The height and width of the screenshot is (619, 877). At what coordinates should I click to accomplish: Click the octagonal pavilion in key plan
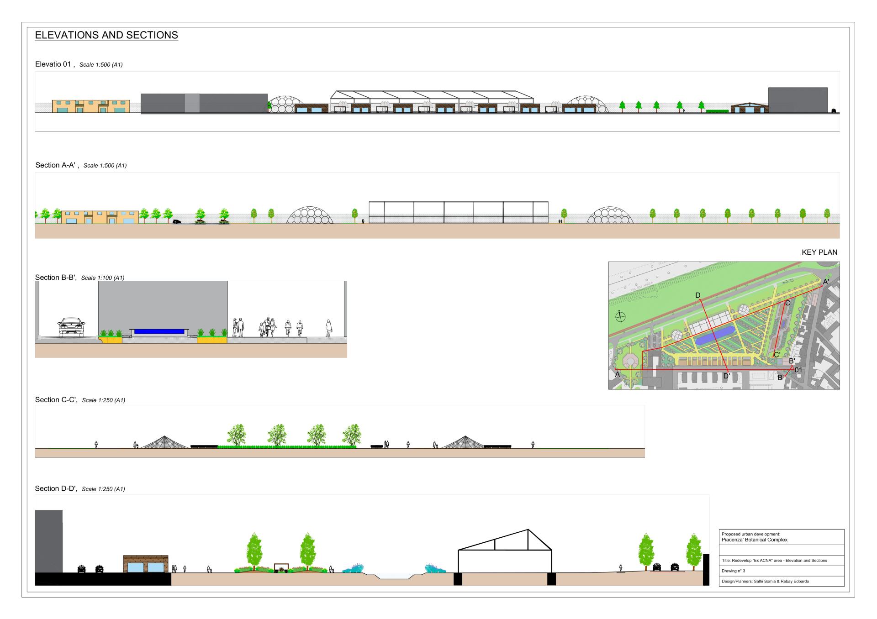630,362
